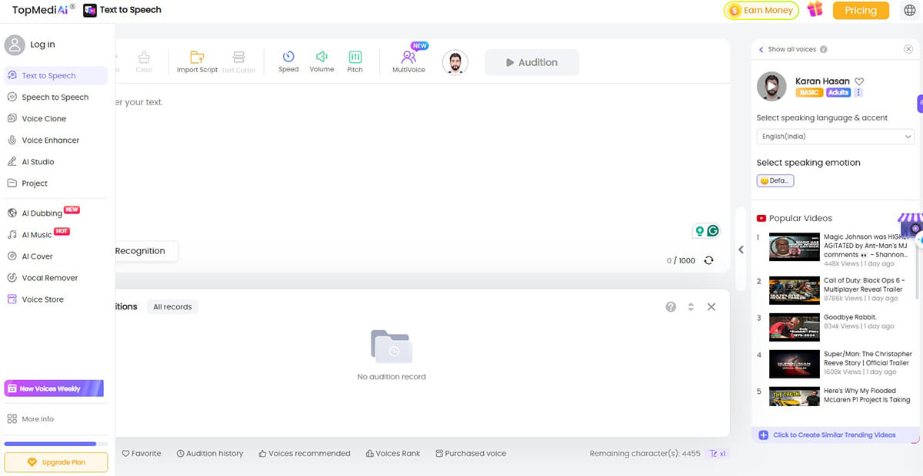Open Voice Clone from sidebar
Viewport: 923px width, 476px height.
44,119
